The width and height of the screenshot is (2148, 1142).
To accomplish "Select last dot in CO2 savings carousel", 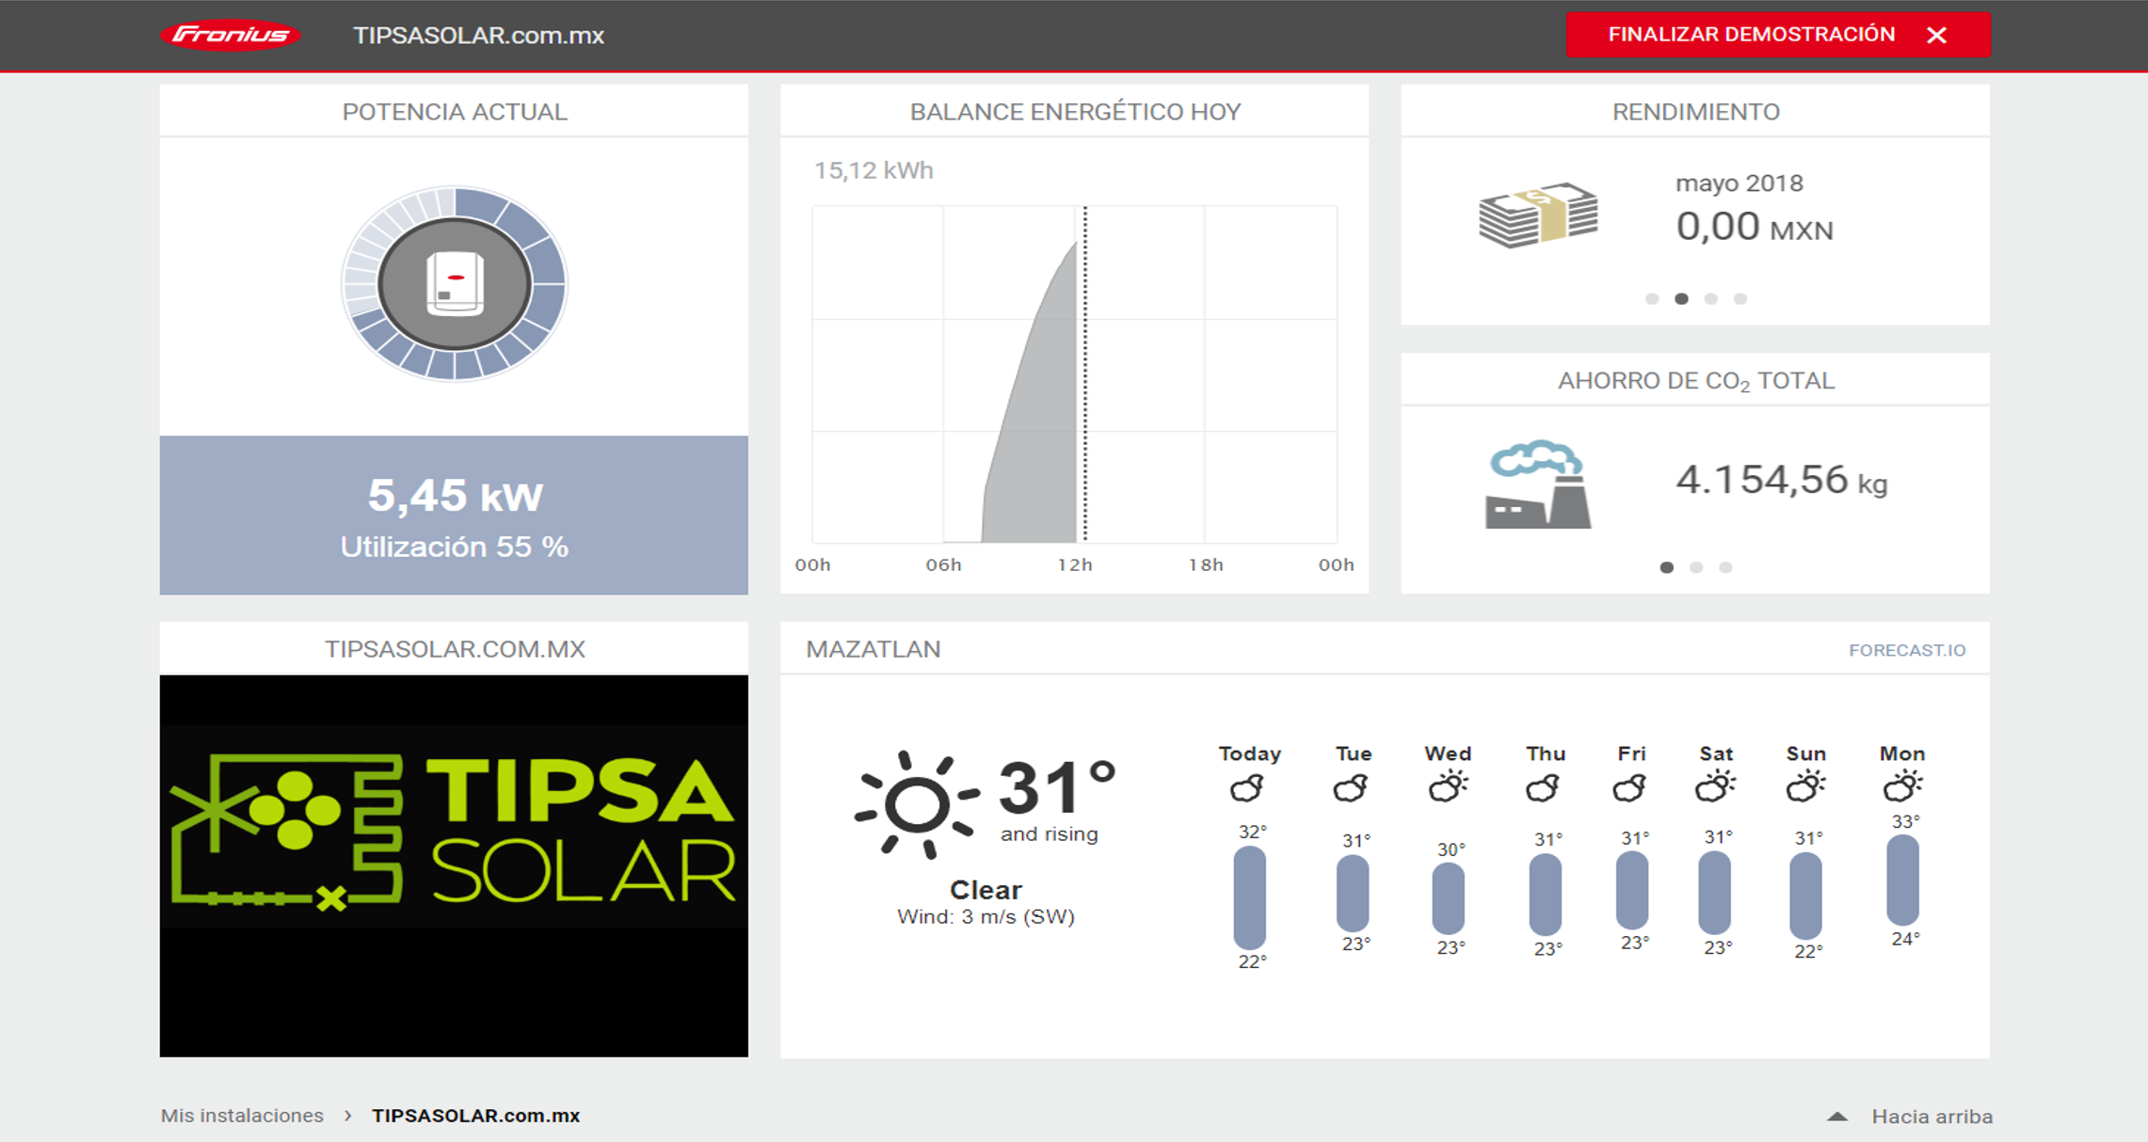I will [1725, 567].
